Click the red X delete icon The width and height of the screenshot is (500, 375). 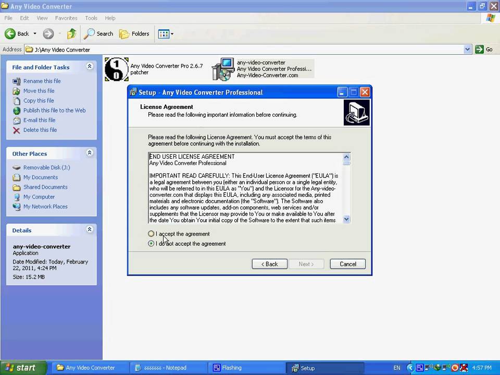[x=17, y=130]
